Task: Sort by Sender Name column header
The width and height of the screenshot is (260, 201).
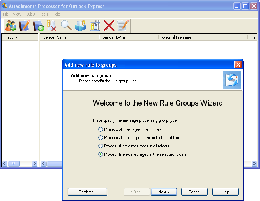Action: [70, 37]
